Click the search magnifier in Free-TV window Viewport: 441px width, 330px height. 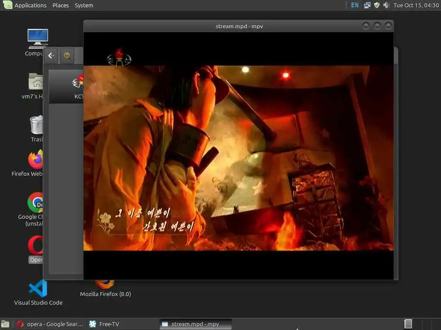(x=67, y=55)
